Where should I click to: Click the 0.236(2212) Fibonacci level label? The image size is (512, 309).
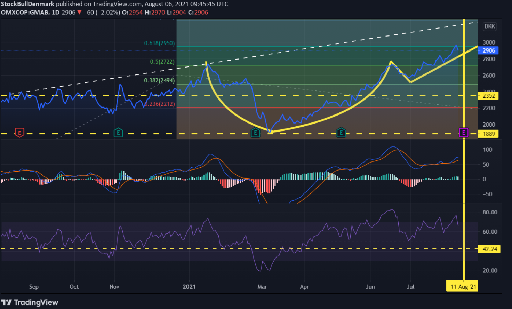coord(159,104)
